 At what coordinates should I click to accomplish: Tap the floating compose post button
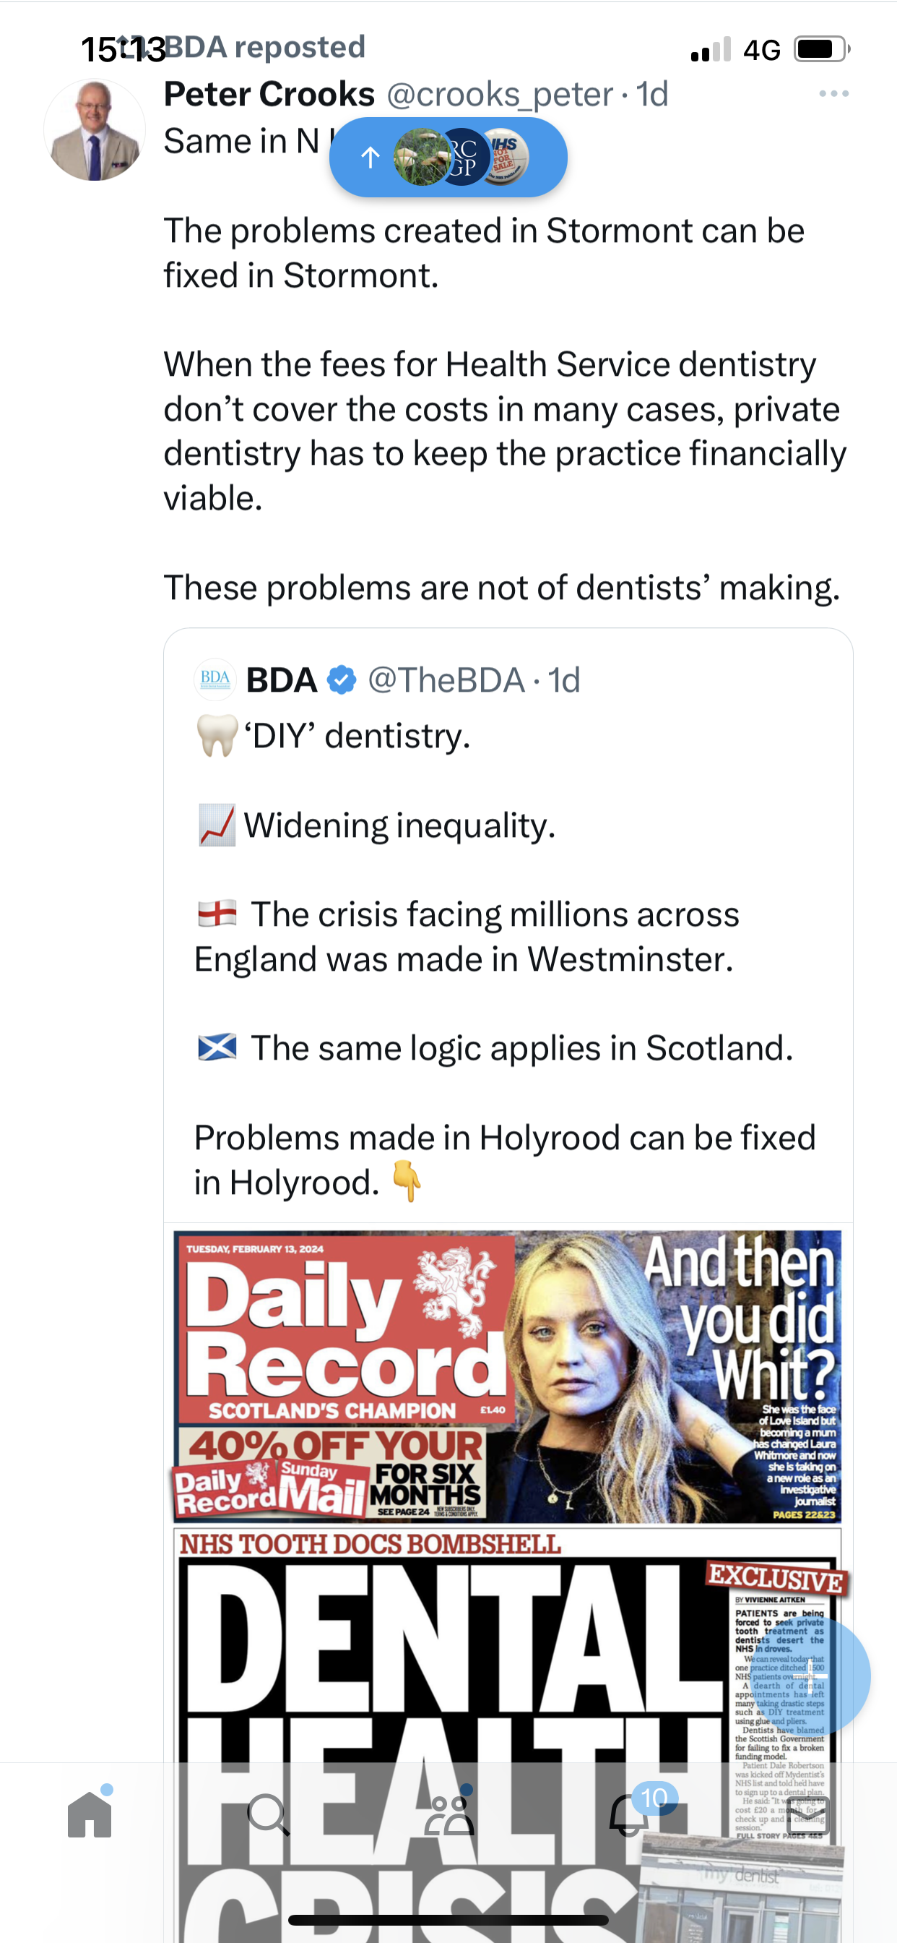[x=820, y=1676]
